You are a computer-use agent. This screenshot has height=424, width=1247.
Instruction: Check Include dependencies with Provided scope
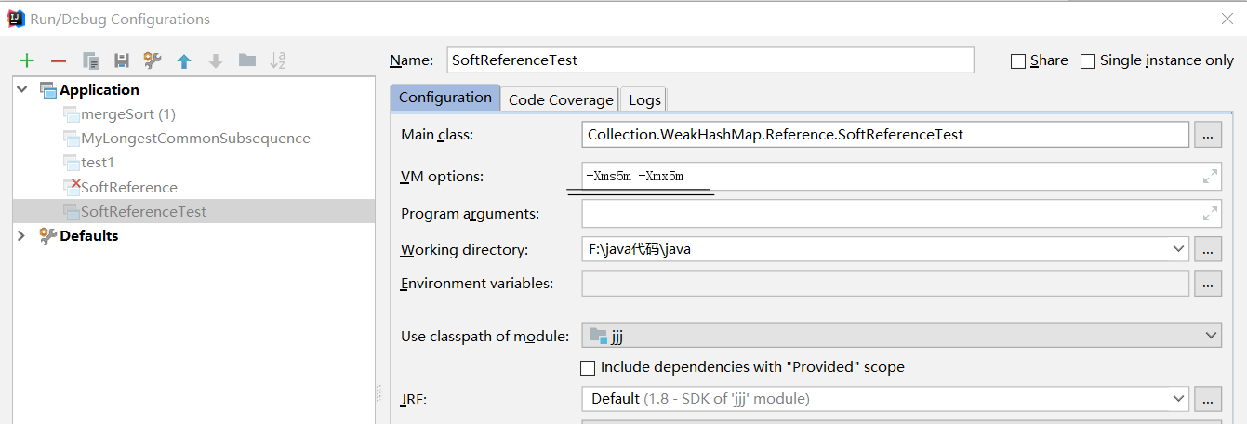tap(588, 367)
